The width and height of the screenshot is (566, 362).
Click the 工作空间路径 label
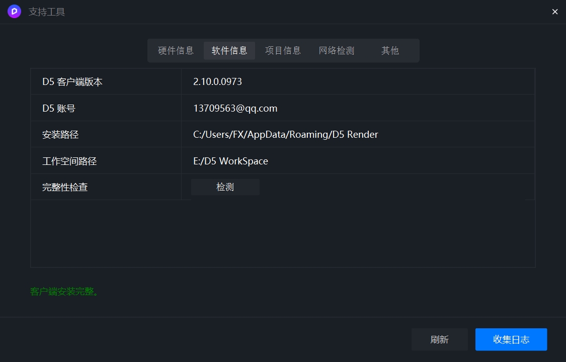[69, 161]
